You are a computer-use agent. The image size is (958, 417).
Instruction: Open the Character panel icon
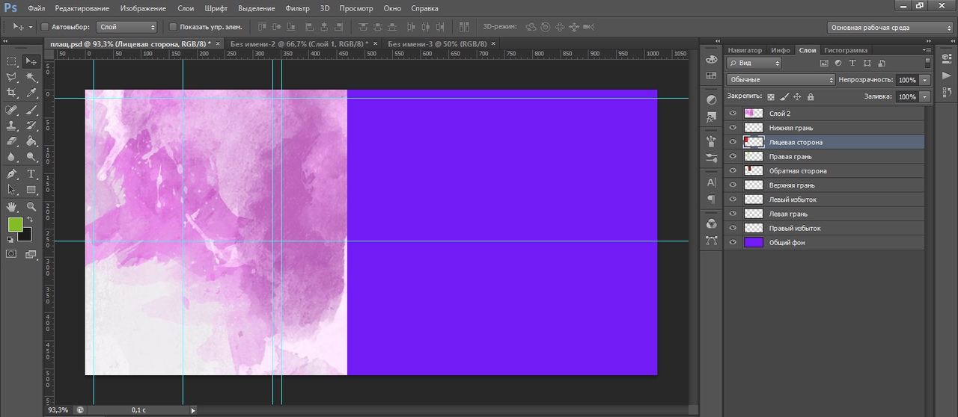(711, 182)
